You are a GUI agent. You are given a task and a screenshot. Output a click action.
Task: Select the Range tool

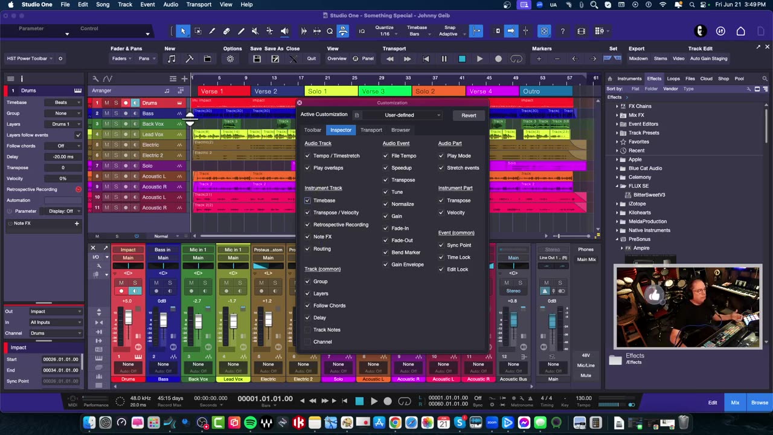pos(197,31)
